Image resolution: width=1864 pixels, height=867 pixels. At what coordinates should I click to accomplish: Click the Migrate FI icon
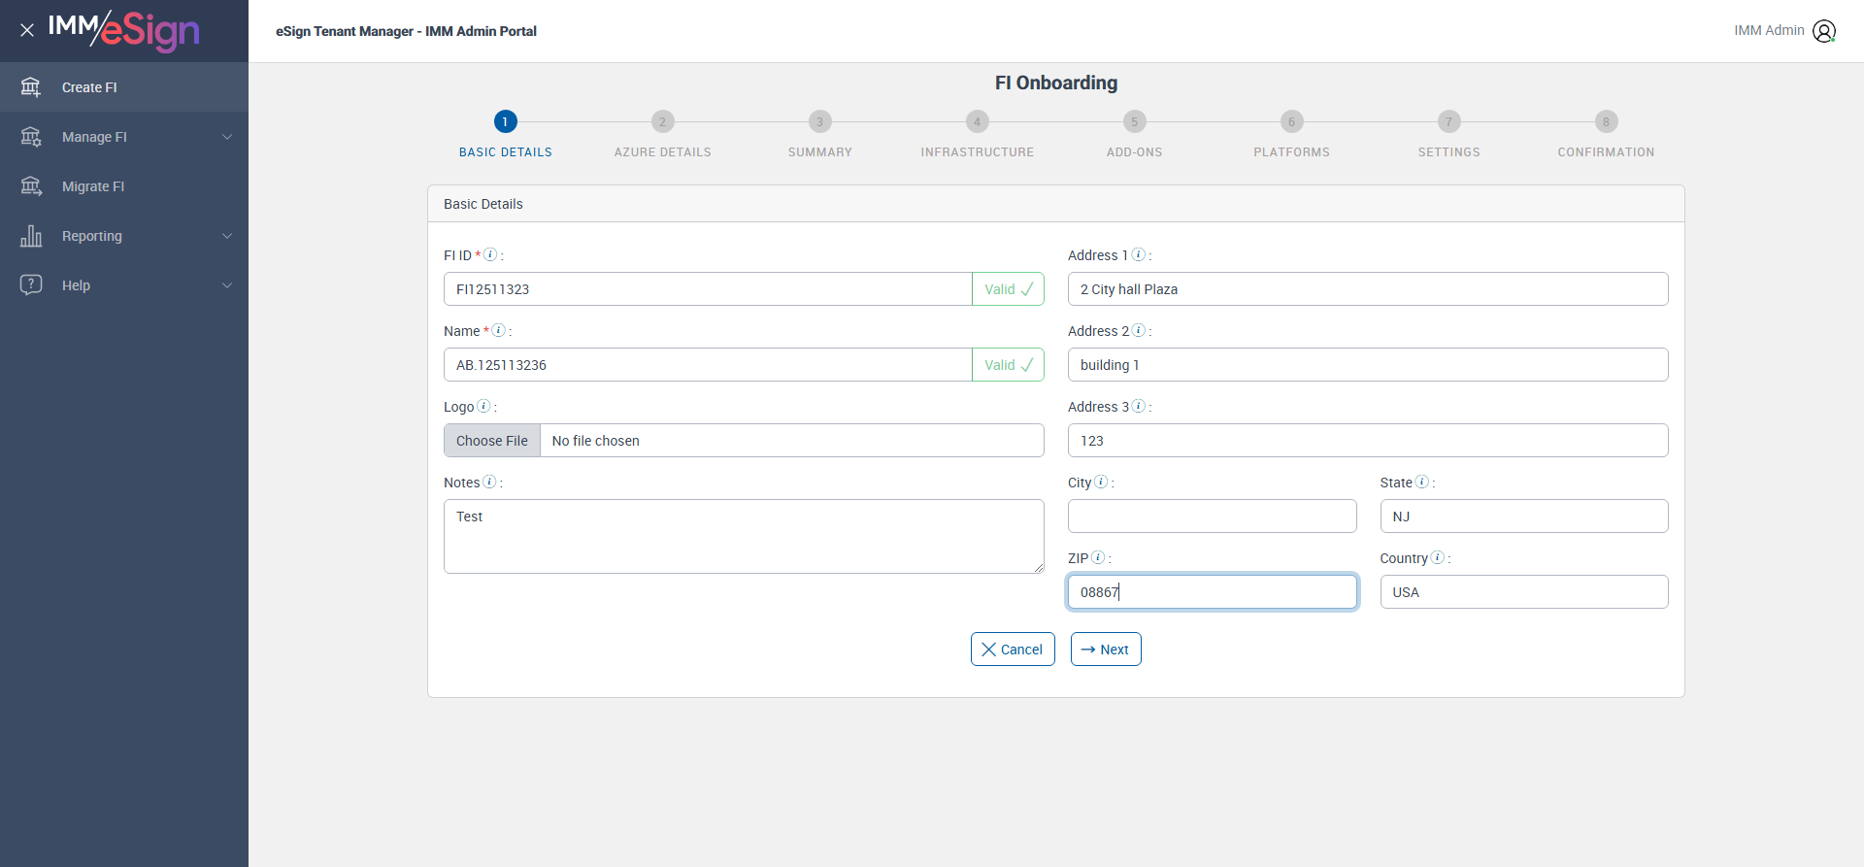click(x=31, y=186)
